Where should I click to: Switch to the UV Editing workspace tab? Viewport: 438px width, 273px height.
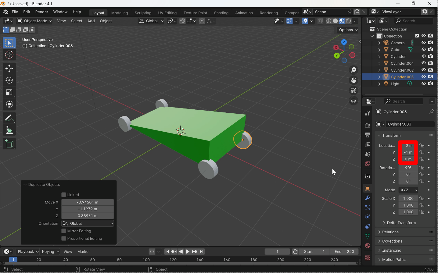[x=167, y=13]
